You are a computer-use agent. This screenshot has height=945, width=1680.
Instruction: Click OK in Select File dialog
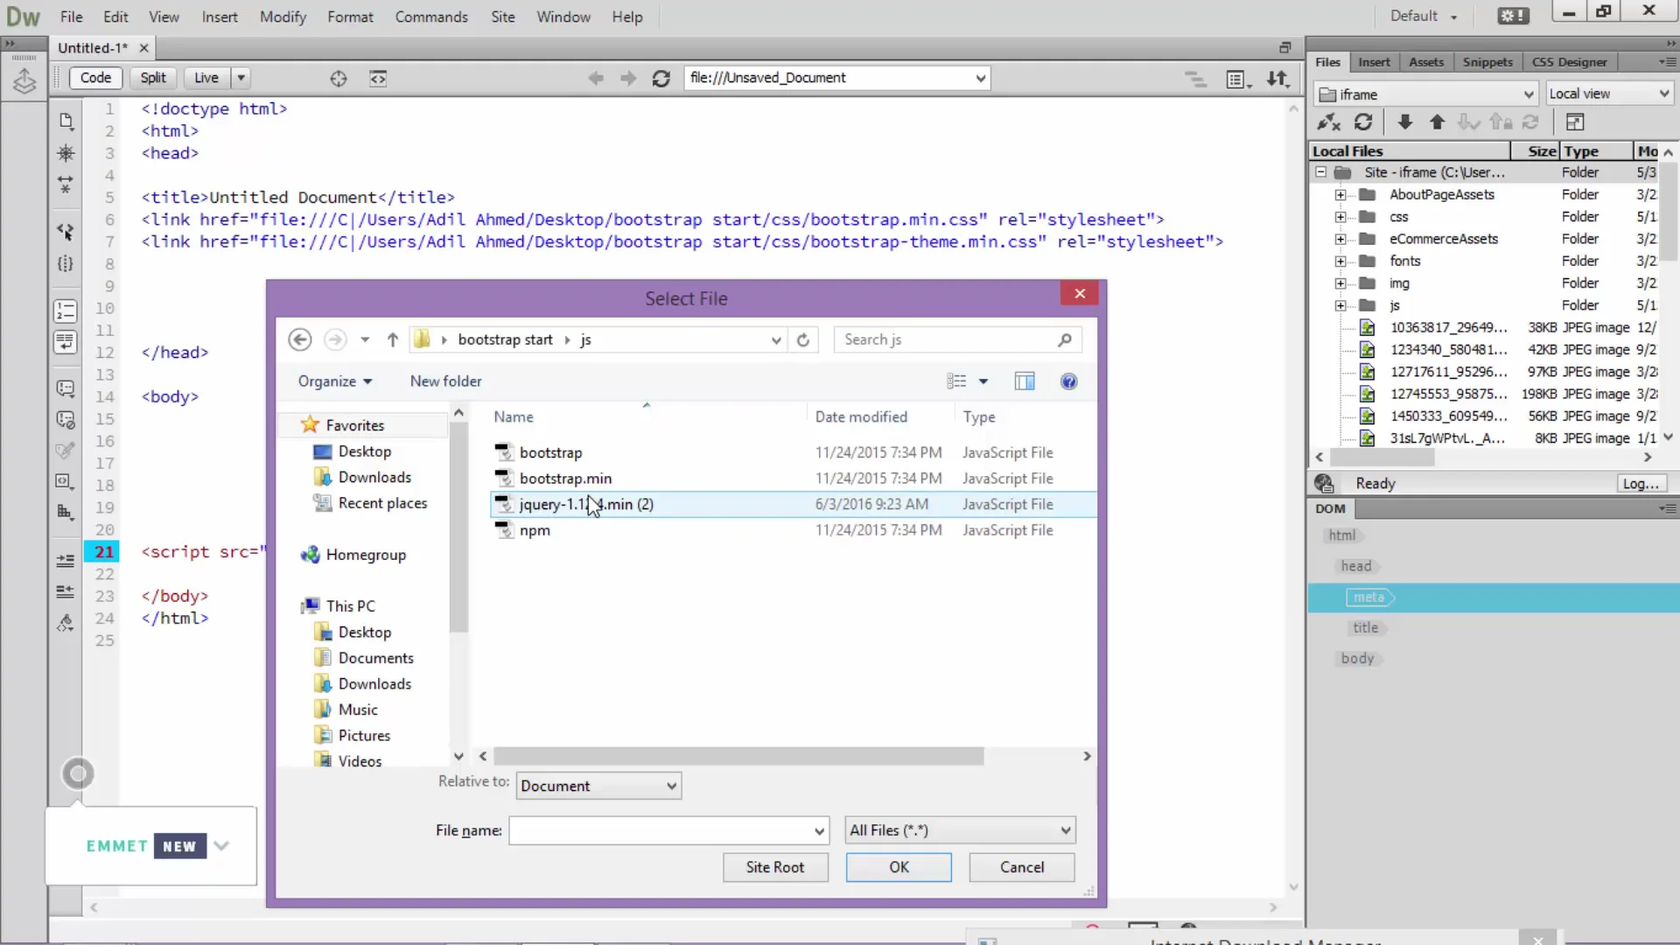pyautogui.click(x=899, y=867)
